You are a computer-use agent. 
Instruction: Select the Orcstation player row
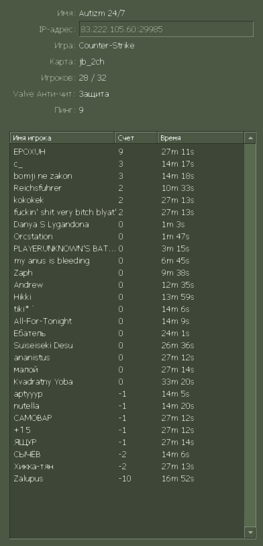[127, 237]
